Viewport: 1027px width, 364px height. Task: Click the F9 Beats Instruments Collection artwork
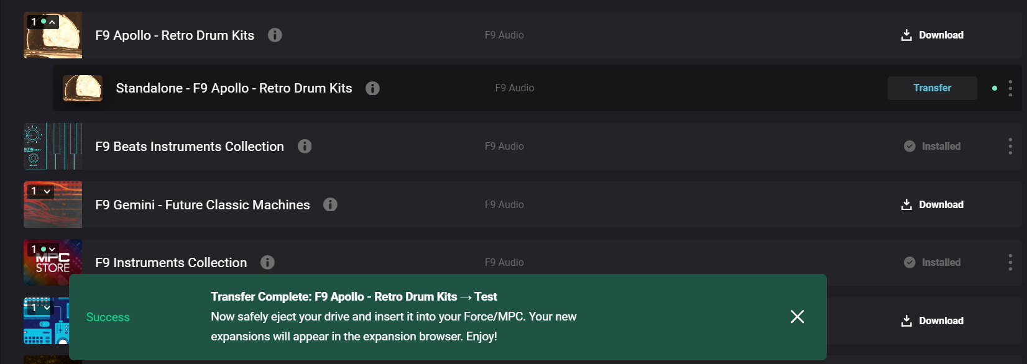[53, 147]
